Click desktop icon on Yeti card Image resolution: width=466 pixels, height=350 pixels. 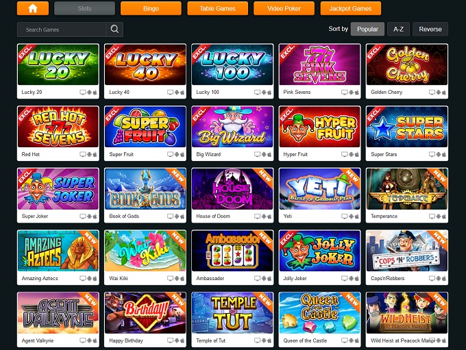pyautogui.click(x=344, y=216)
